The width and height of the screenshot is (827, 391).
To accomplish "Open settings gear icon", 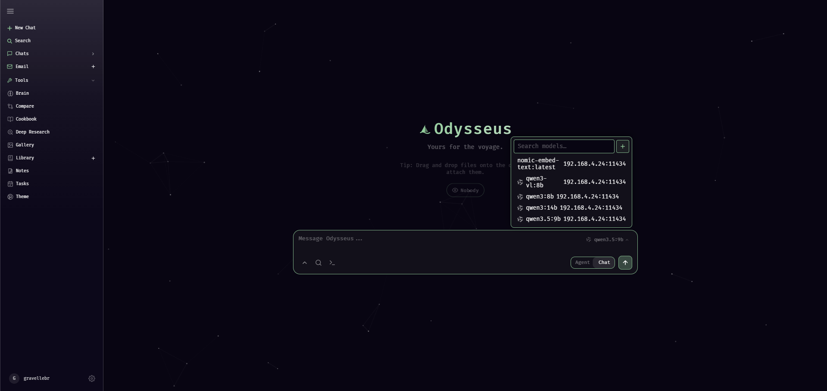I will (92, 379).
